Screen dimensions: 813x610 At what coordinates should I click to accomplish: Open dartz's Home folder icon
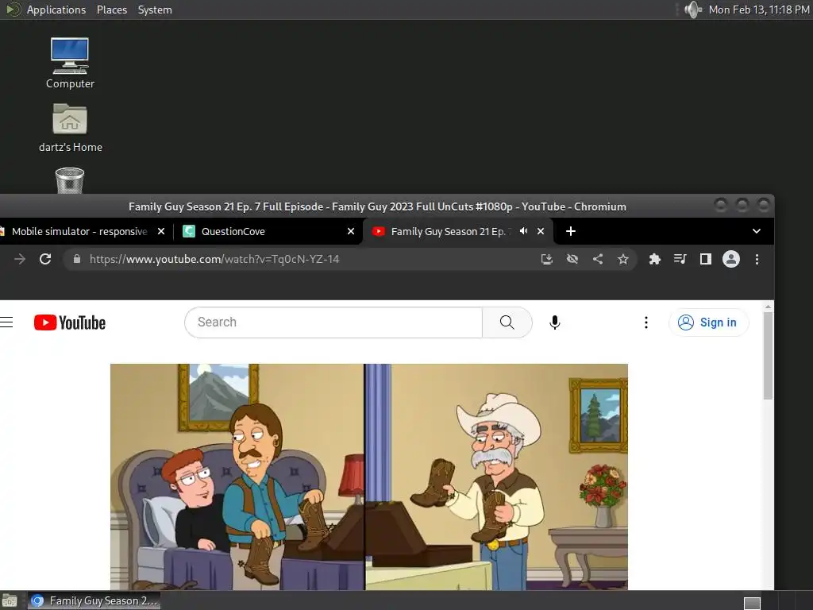70,127
